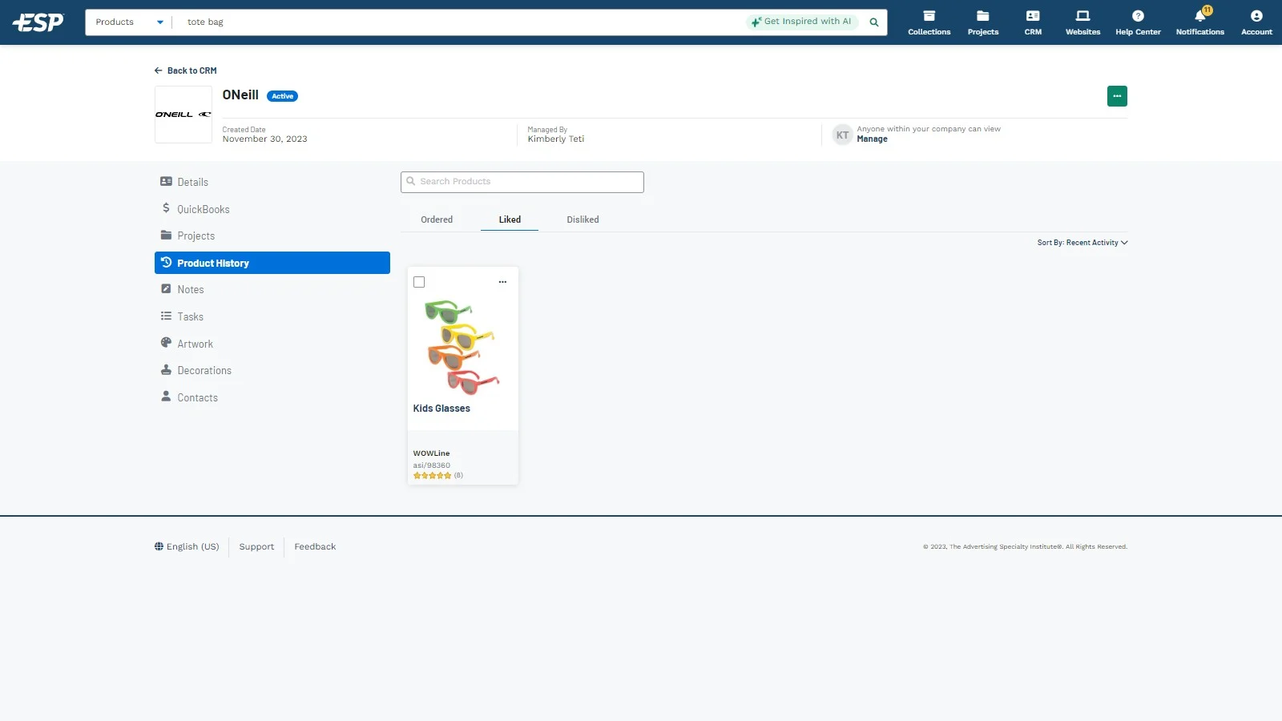Click the ONeill company logo thumbnail

183,115
